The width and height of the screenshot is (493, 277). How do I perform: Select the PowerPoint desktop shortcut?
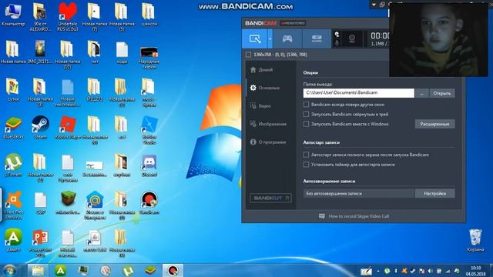click(x=40, y=243)
